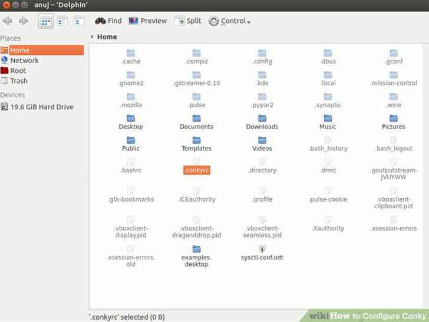Image resolution: width=429 pixels, height=322 pixels.
Task: Select the Desktop folder icon
Action: (131, 119)
